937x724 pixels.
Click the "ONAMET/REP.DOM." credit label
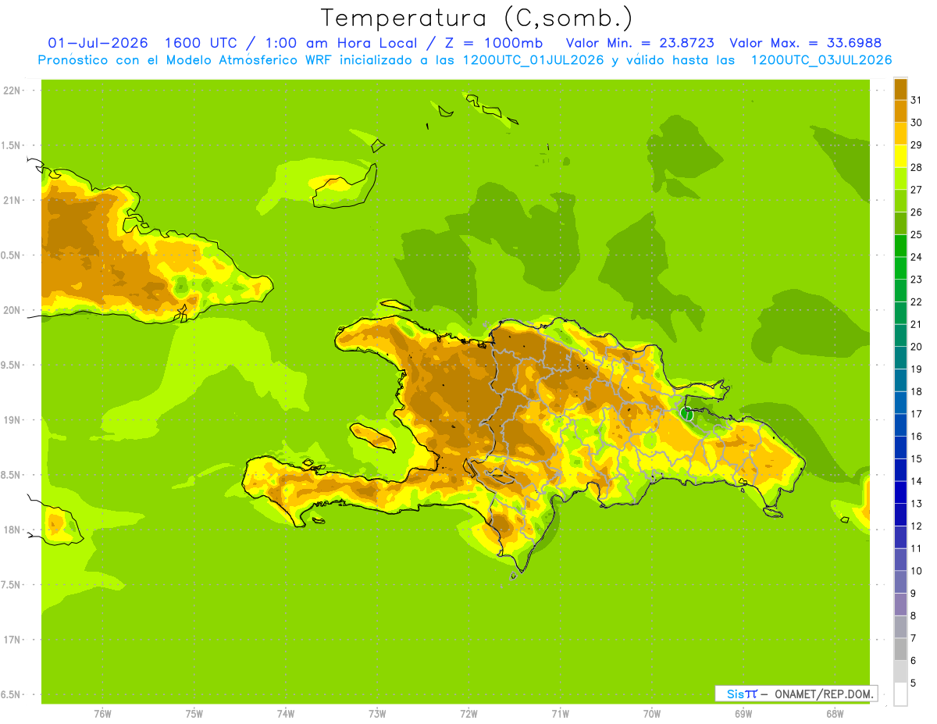[824, 694]
